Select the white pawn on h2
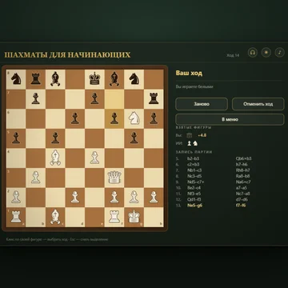Viewport: 288px width, 288px height. tap(154, 198)
